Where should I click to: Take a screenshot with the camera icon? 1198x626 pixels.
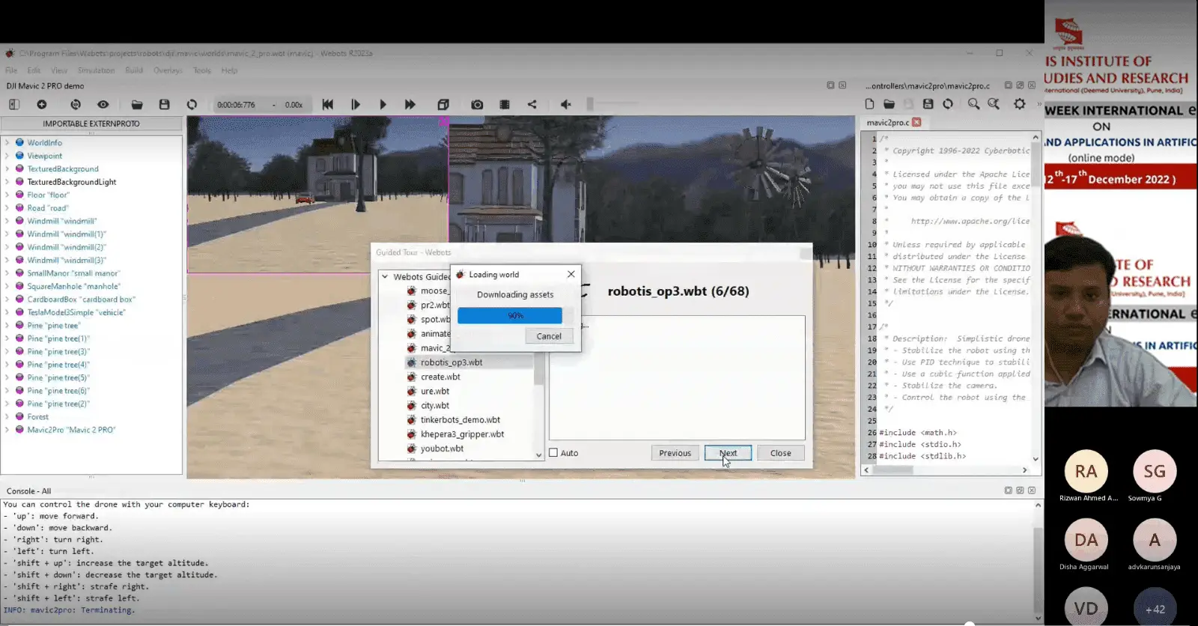click(x=477, y=105)
